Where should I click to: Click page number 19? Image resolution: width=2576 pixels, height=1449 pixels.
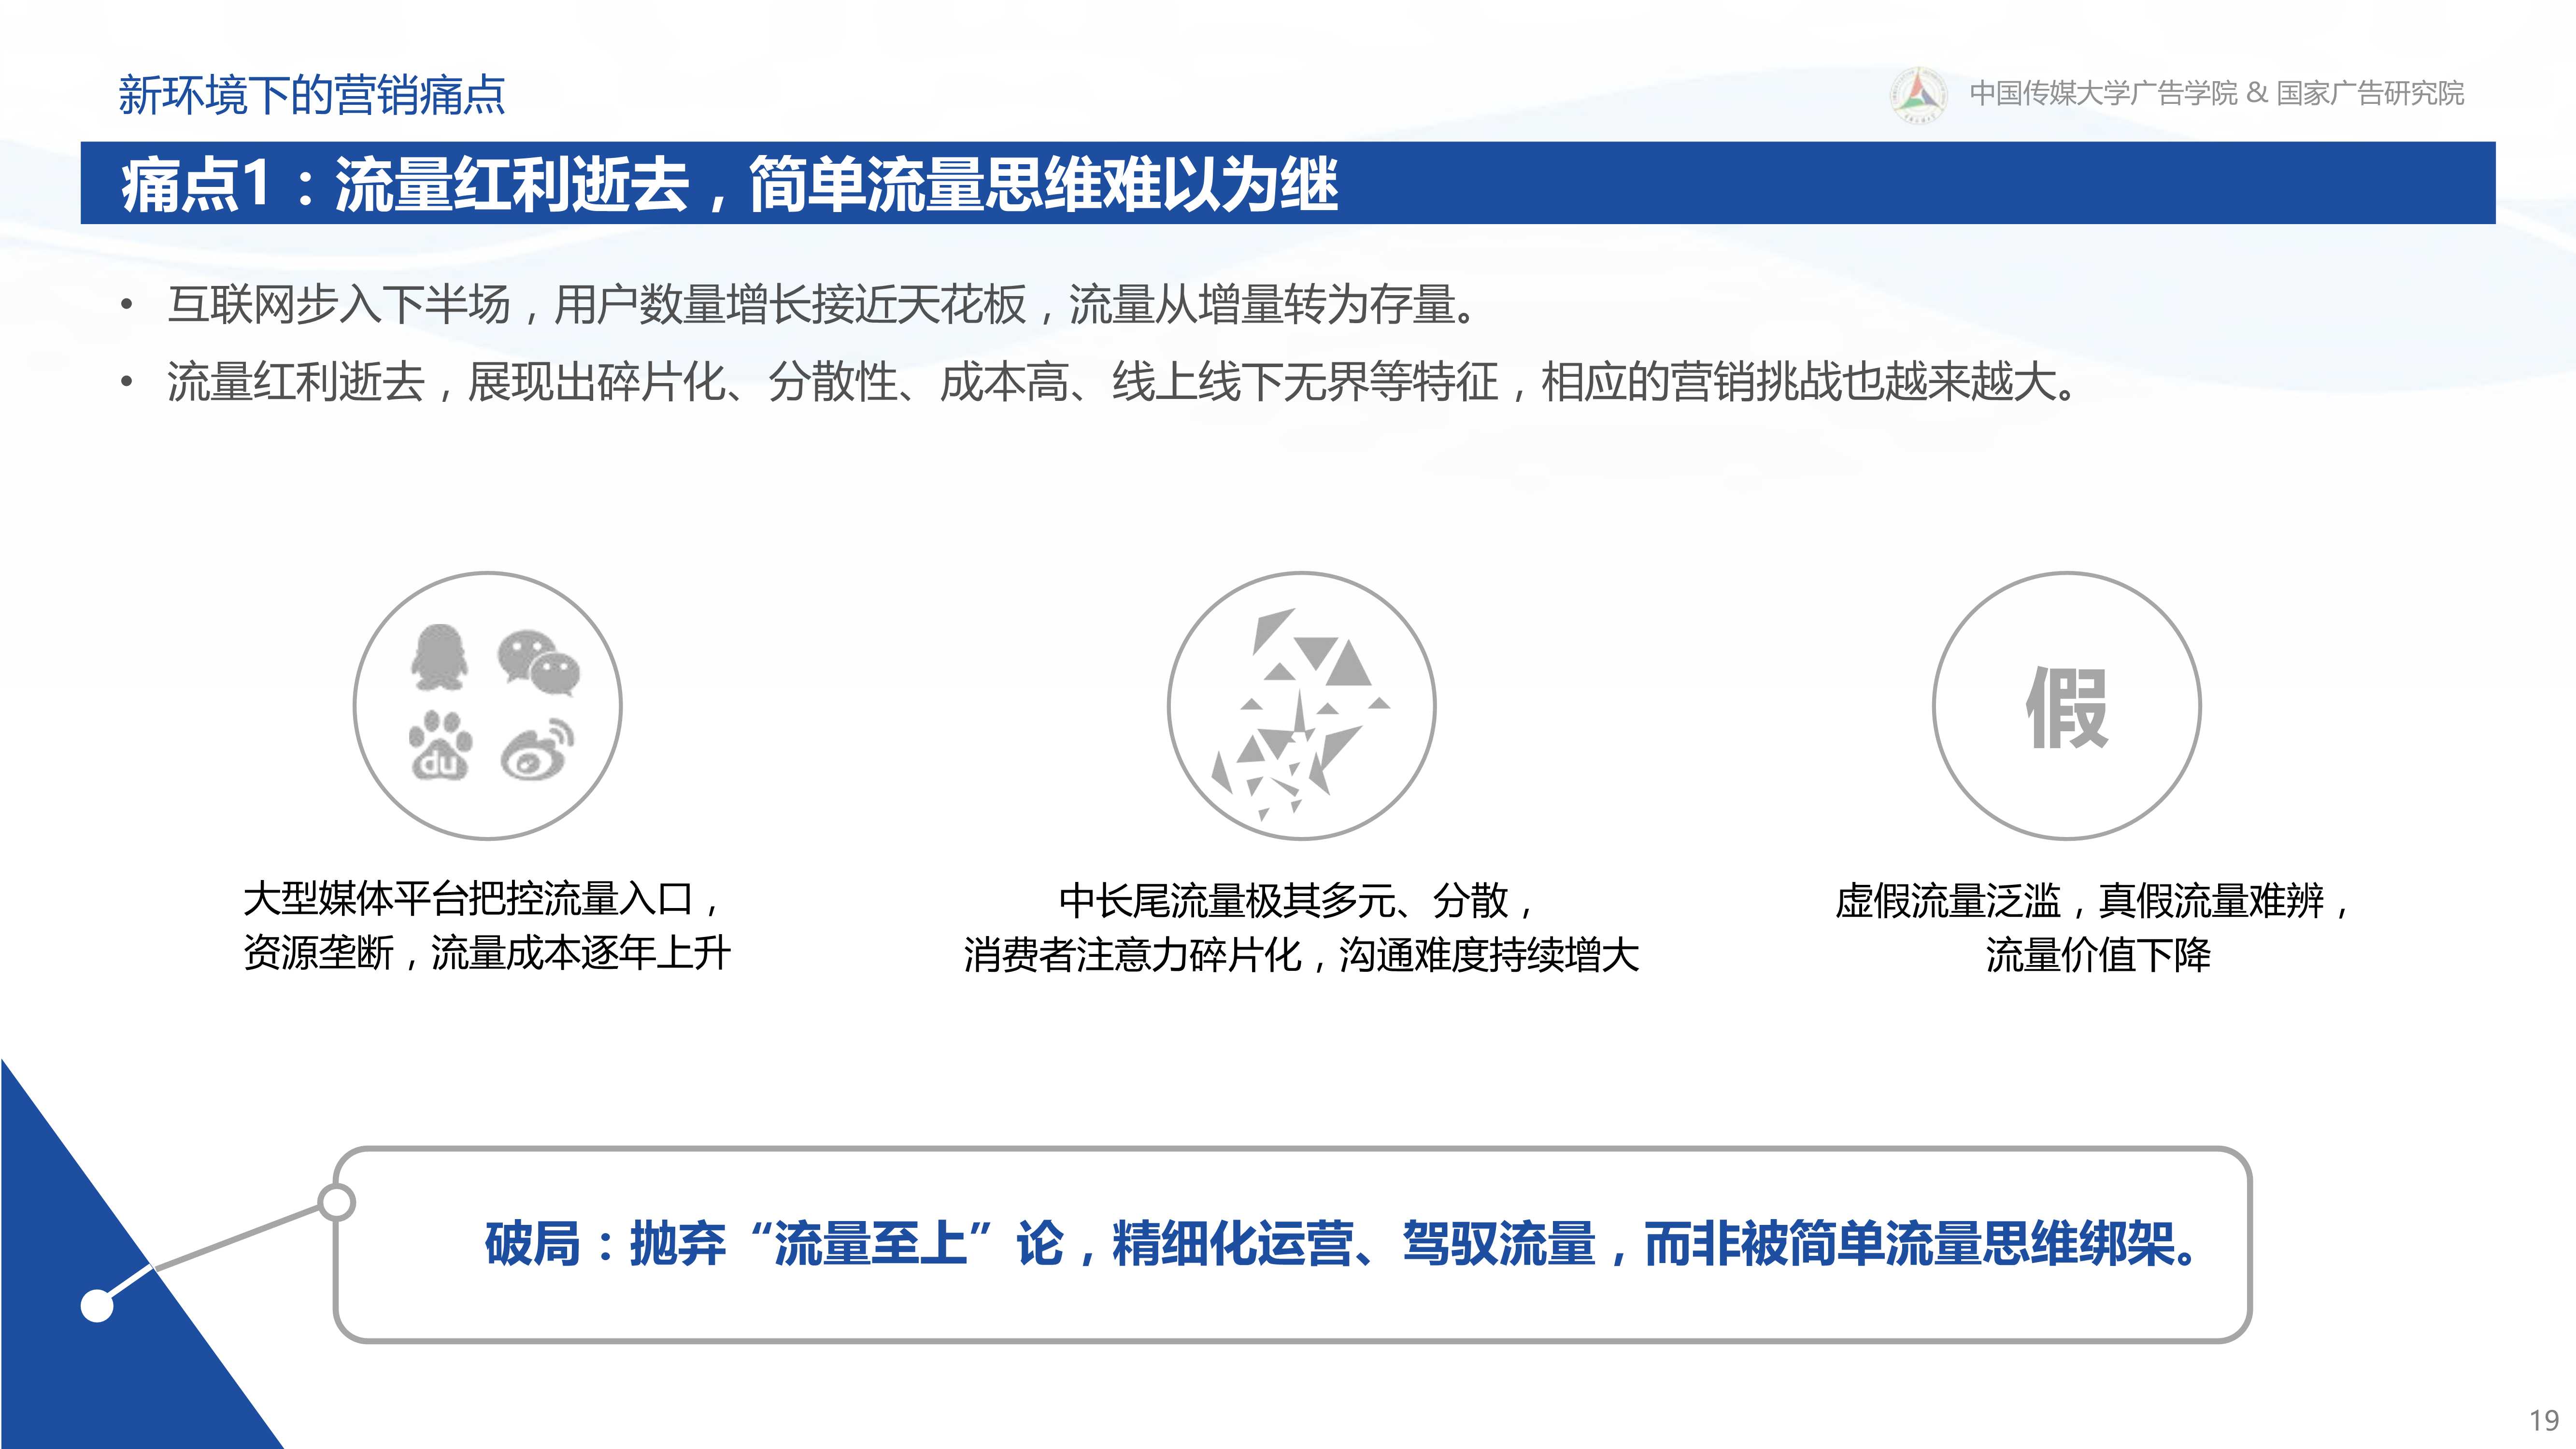pyautogui.click(x=2544, y=1420)
